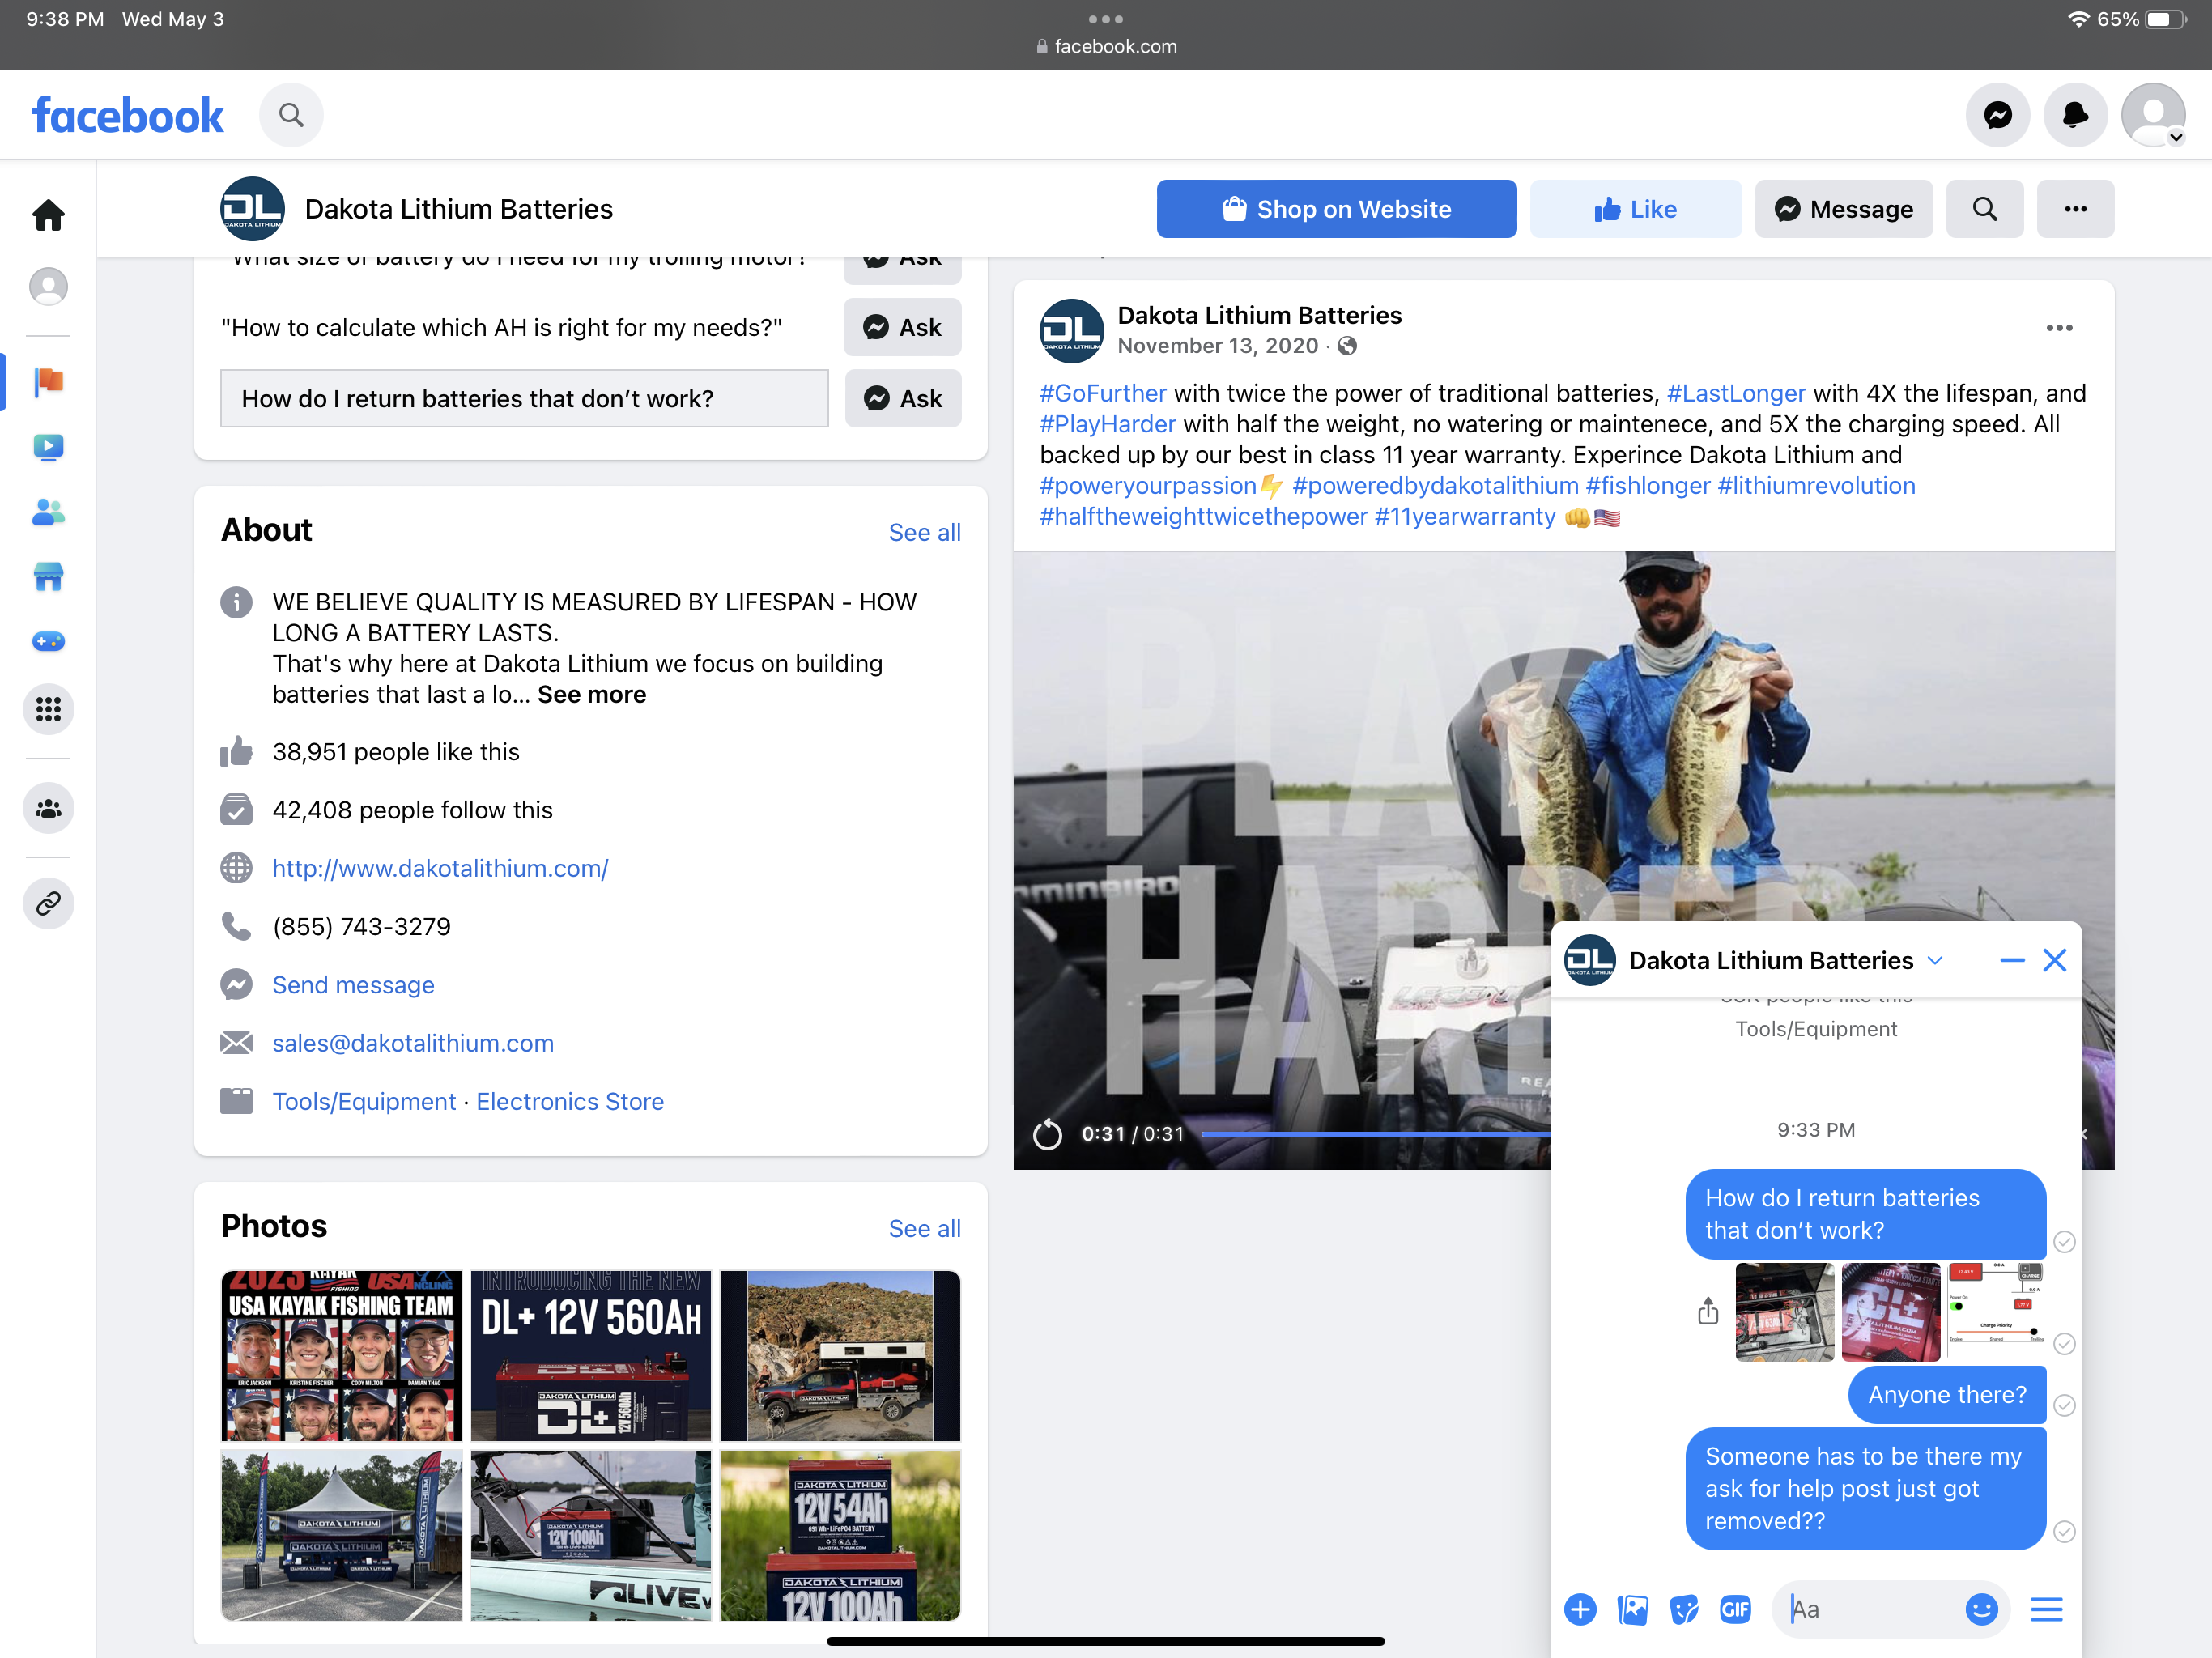The image size is (2212, 1658).
Task: Attach a photo in chat
Action: point(1632,1609)
